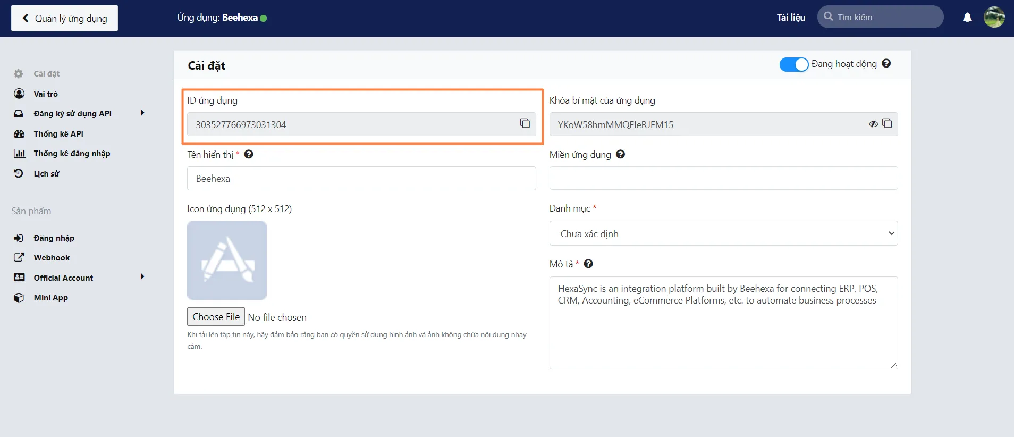The width and height of the screenshot is (1014, 437).
Task: Expand the Official Account arrow
Action: 142,276
